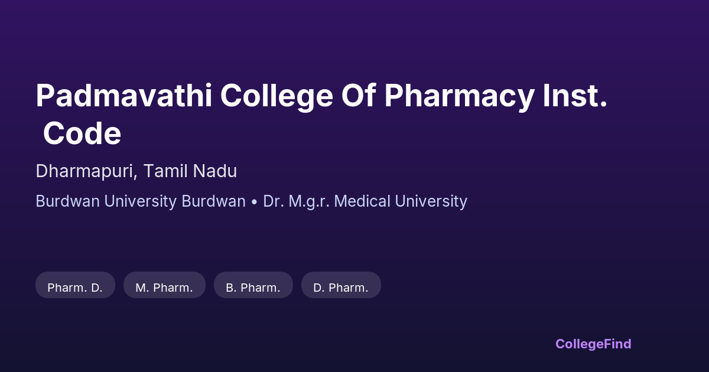Click M.g.r. in the affiliation line
This screenshot has height=372, width=709.
click(x=308, y=201)
